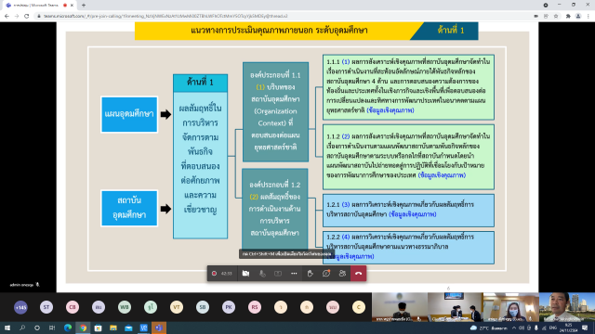Select participant avatar VT
This screenshot has width=595, height=334.
coord(177,307)
